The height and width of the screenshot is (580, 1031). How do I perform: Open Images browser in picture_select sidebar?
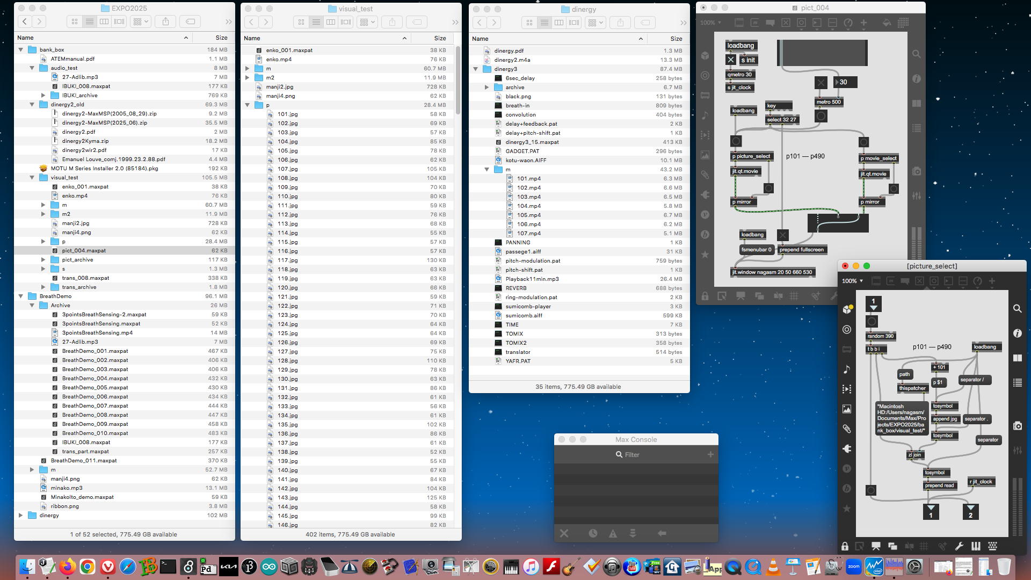[x=847, y=409]
